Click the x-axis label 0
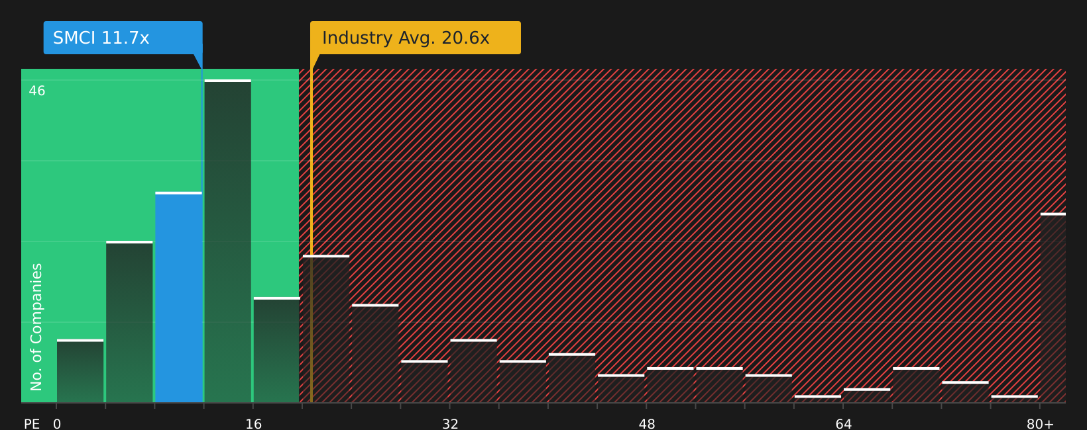The height and width of the screenshot is (430, 1087). [x=57, y=423]
